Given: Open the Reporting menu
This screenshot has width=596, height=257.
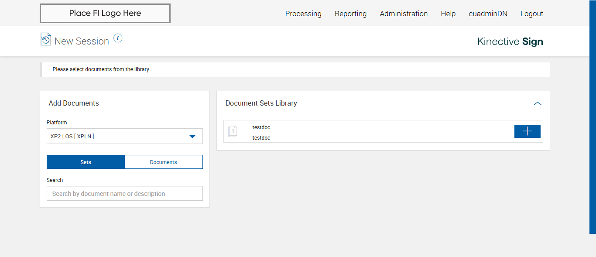Looking at the screenshot, I should pyautogui.click(x=350, y=14).
